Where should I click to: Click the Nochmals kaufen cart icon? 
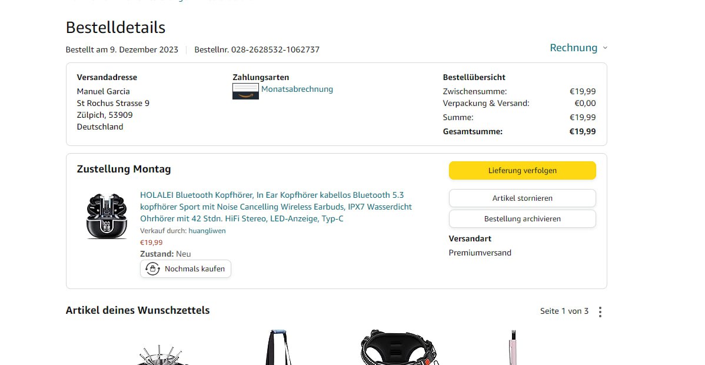153,268
